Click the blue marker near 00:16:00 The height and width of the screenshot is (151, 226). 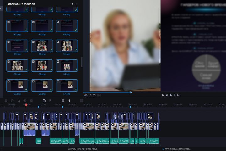[39, 107]
